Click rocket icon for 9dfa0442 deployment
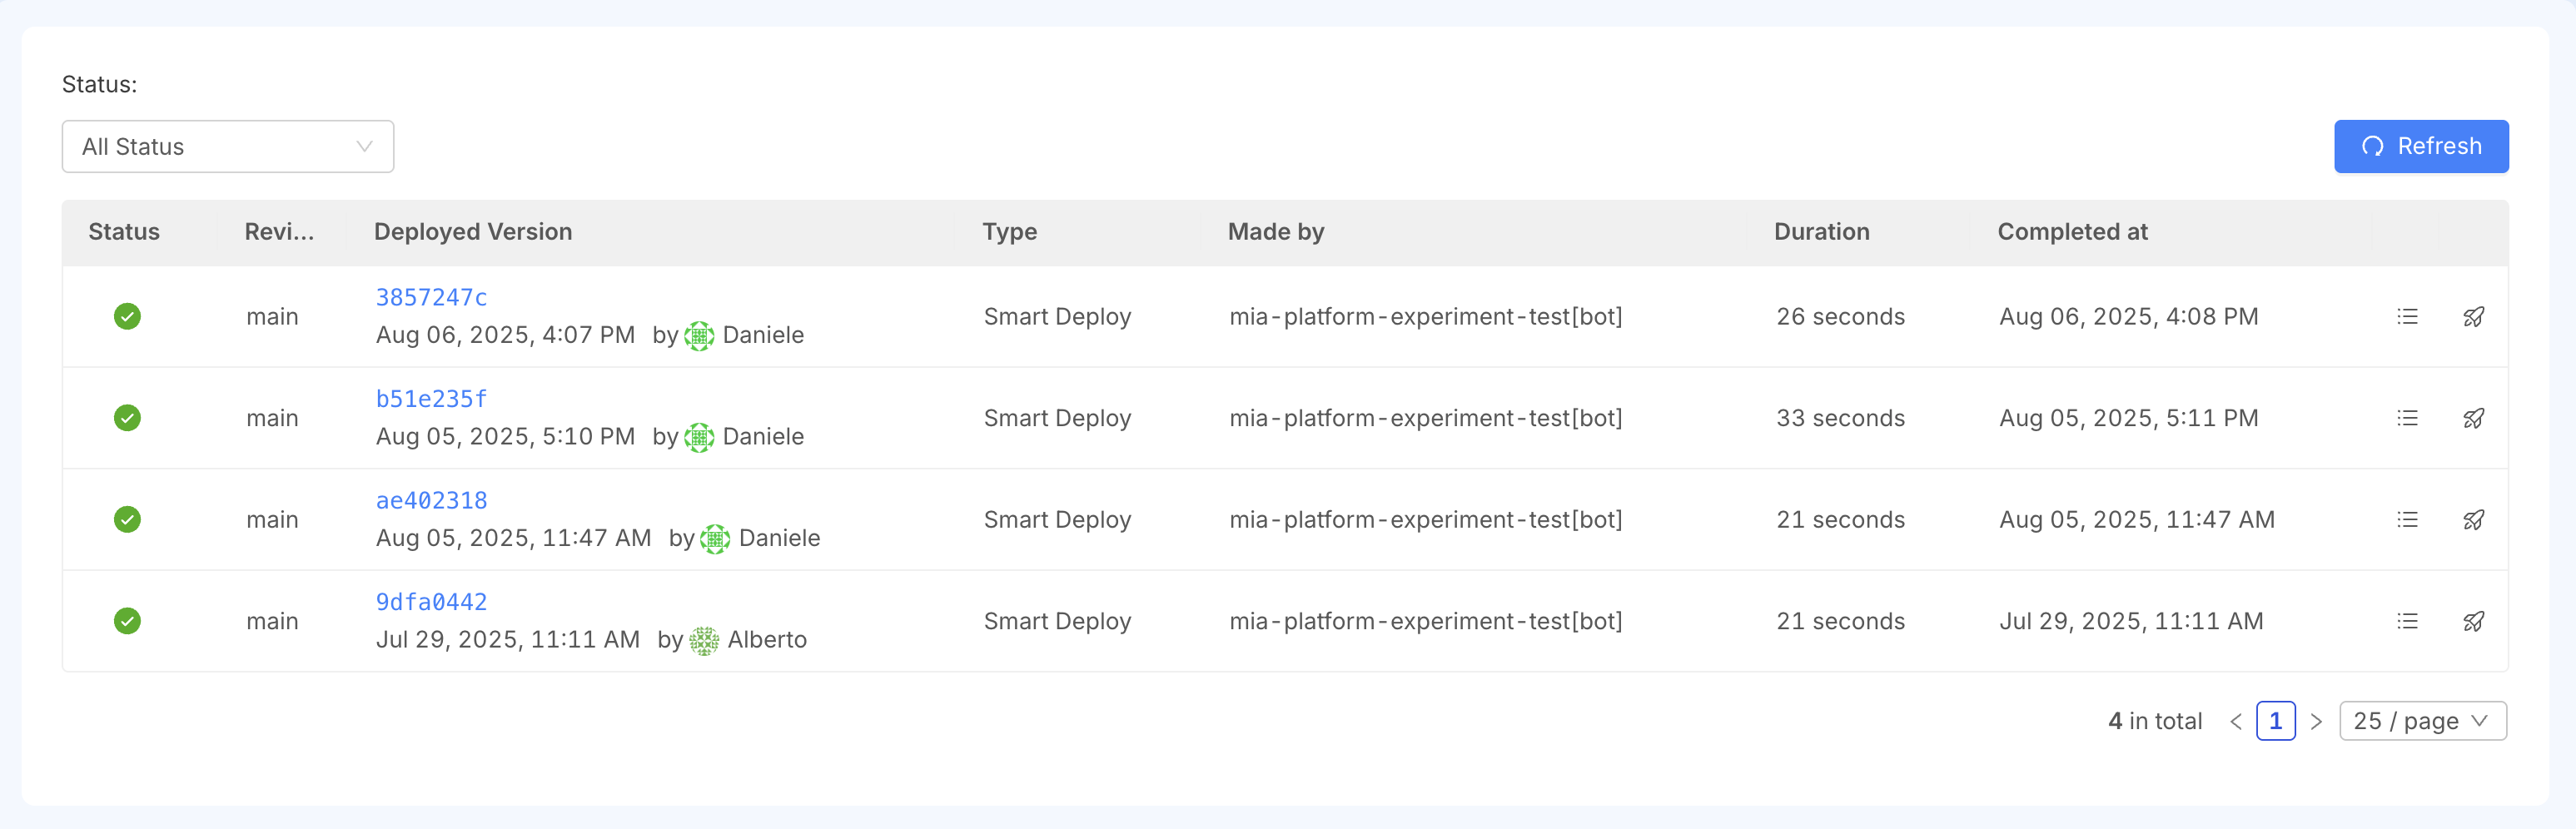 click(2473, 621)
